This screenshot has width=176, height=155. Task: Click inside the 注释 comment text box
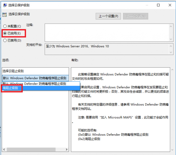107,32
